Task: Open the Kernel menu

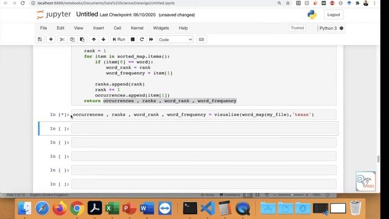Action: [137, 28]
